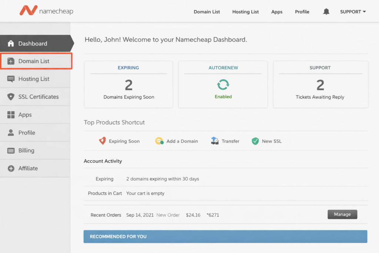
Task: Open the Apps grid icon in sidebar
Action: tap(10, 114)
